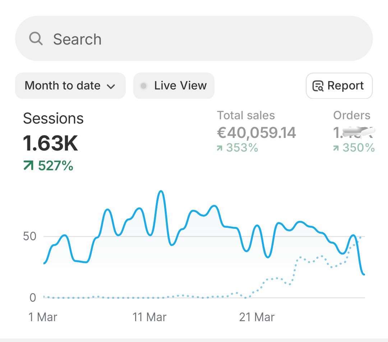This screenshot has height=342, width=388.
Task: Open the Month to date dropdown
Action: (70, 85)
